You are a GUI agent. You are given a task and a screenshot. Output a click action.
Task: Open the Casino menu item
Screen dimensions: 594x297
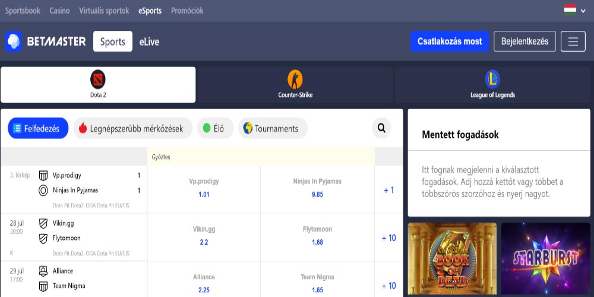click(x=59, y=11)
